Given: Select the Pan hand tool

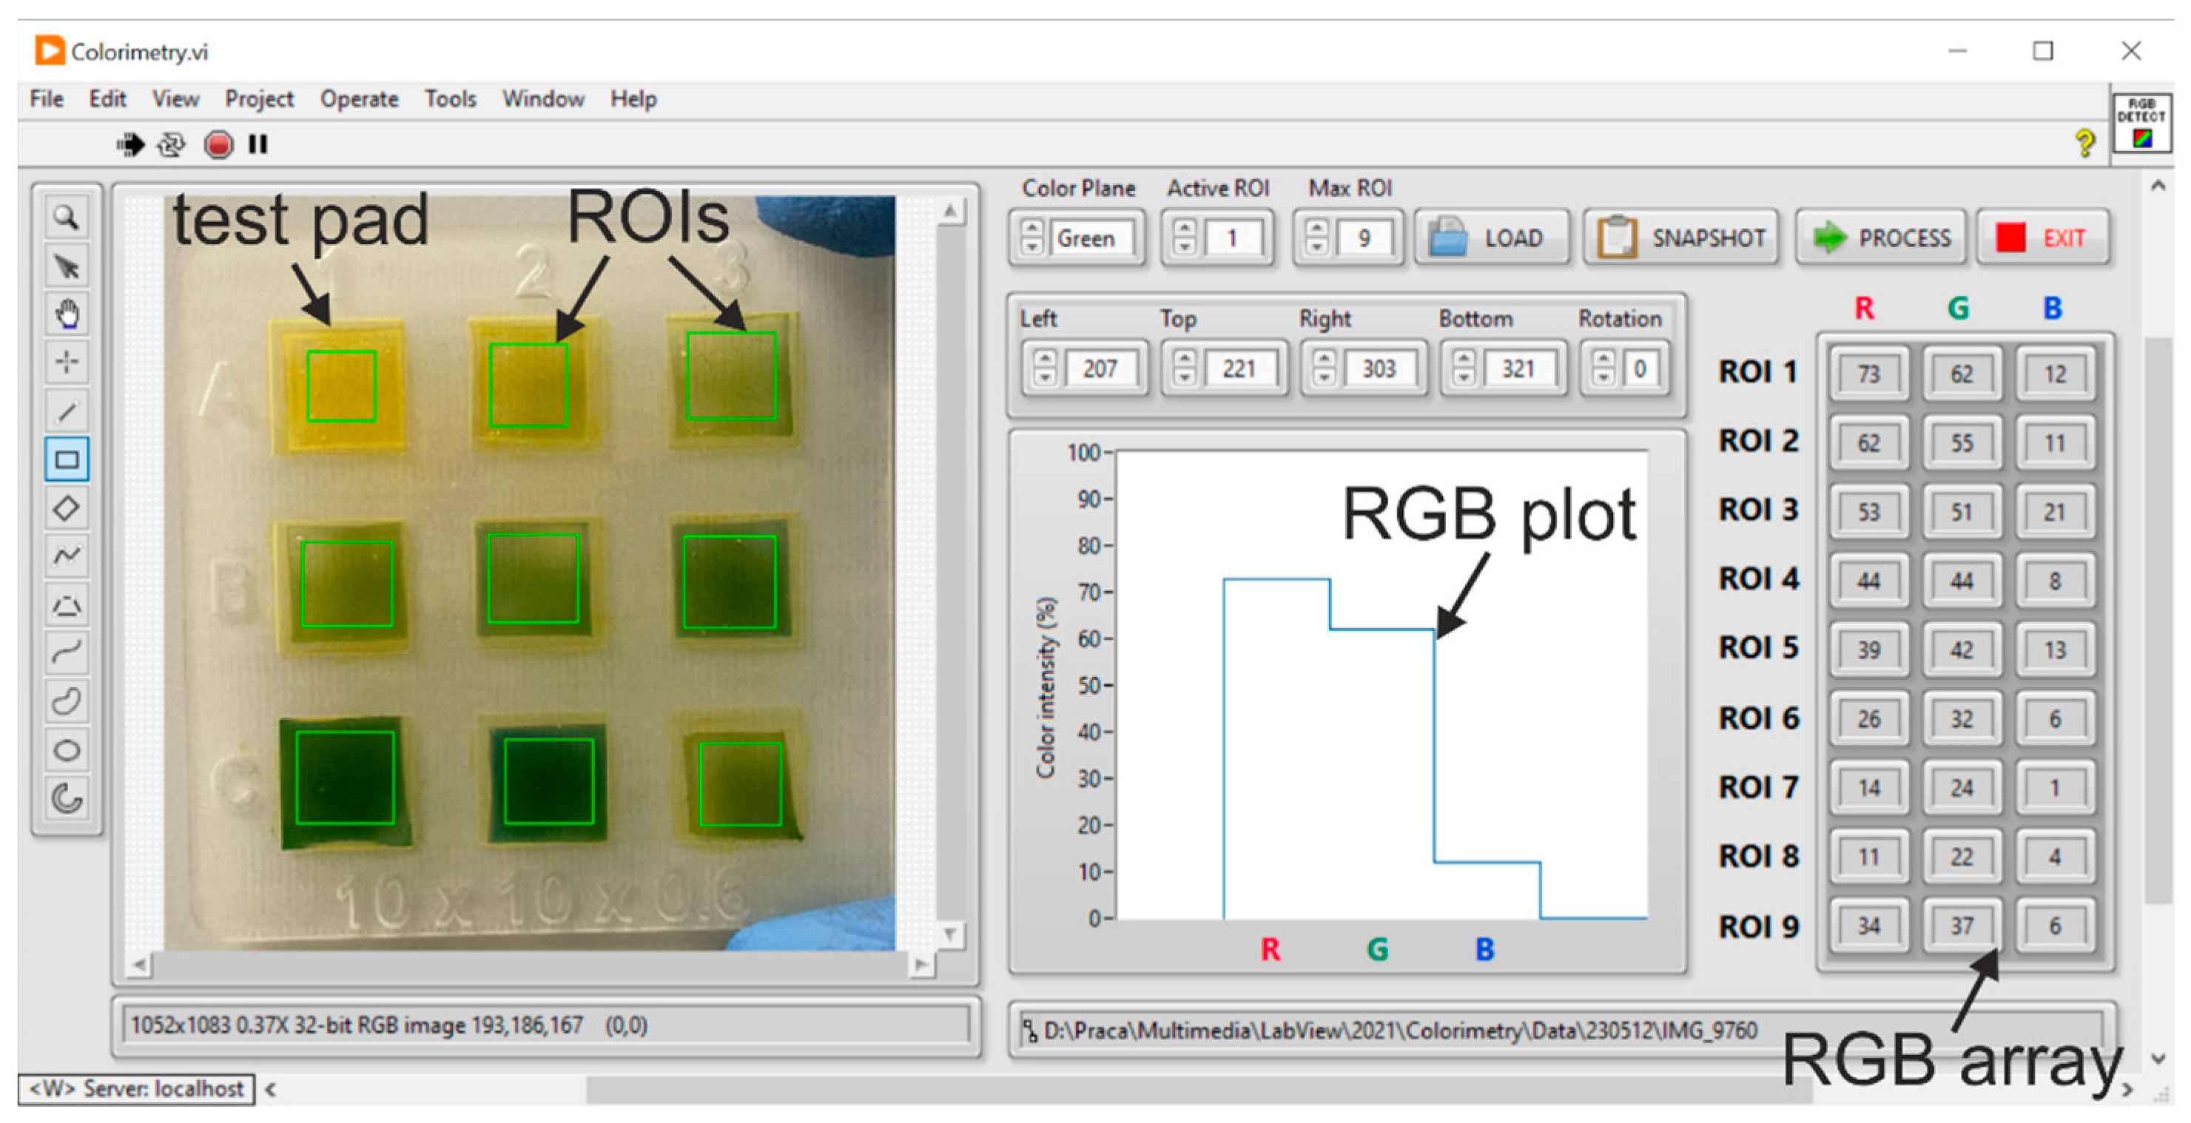Looking at the screenshot, I should pyautogui.click(x=67, y=314).
